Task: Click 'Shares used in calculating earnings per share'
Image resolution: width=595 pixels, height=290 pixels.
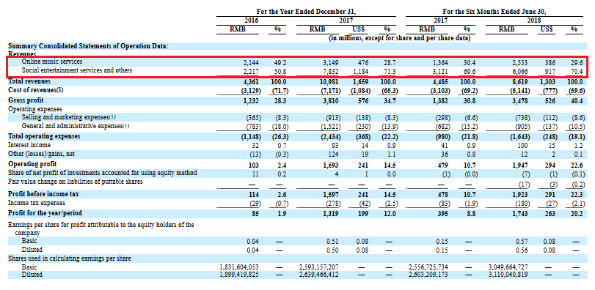Action: tap(70, 259)
